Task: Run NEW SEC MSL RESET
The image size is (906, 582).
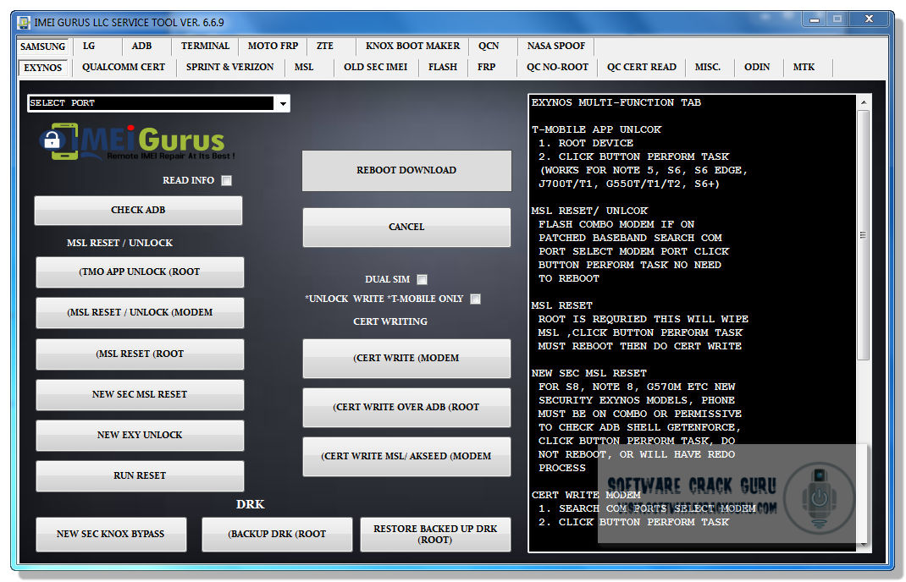Action: click(140, 395)
